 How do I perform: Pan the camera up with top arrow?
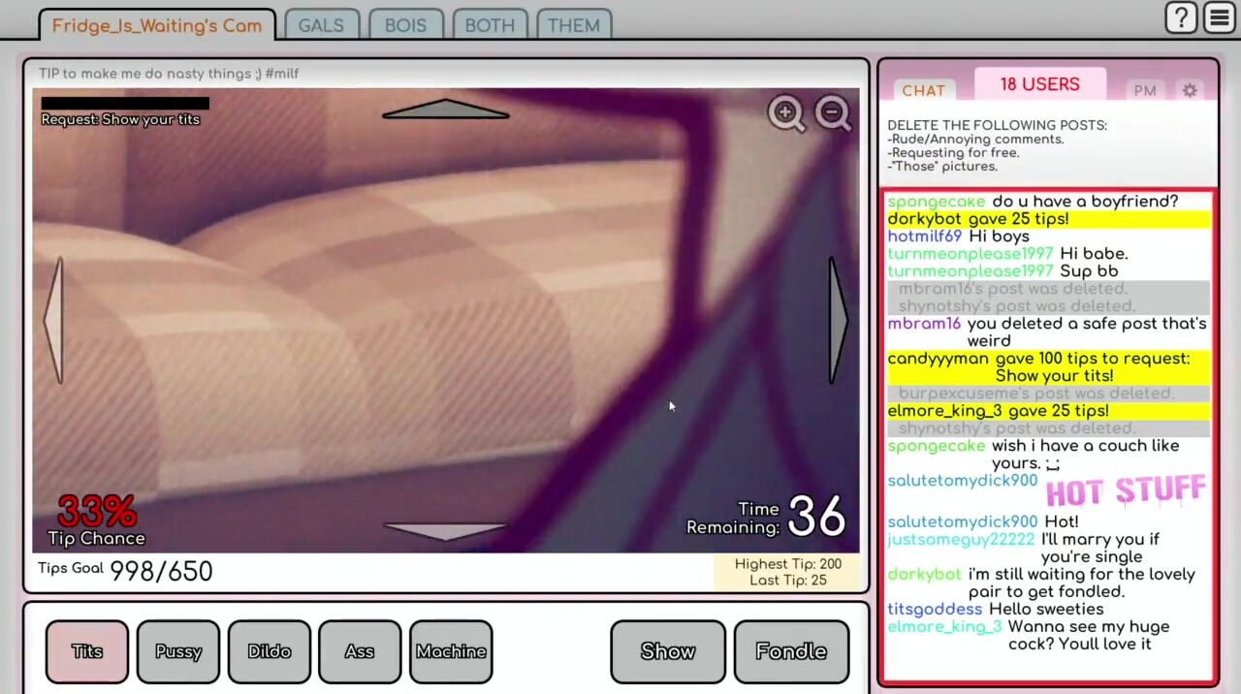tap(445, 109)
